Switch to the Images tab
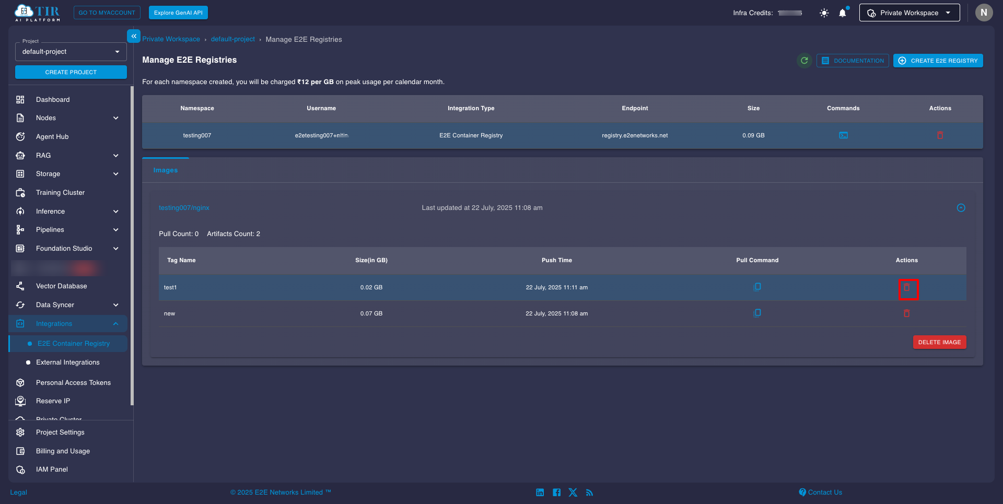This screenshot has width=1003, height=504. 166,170
